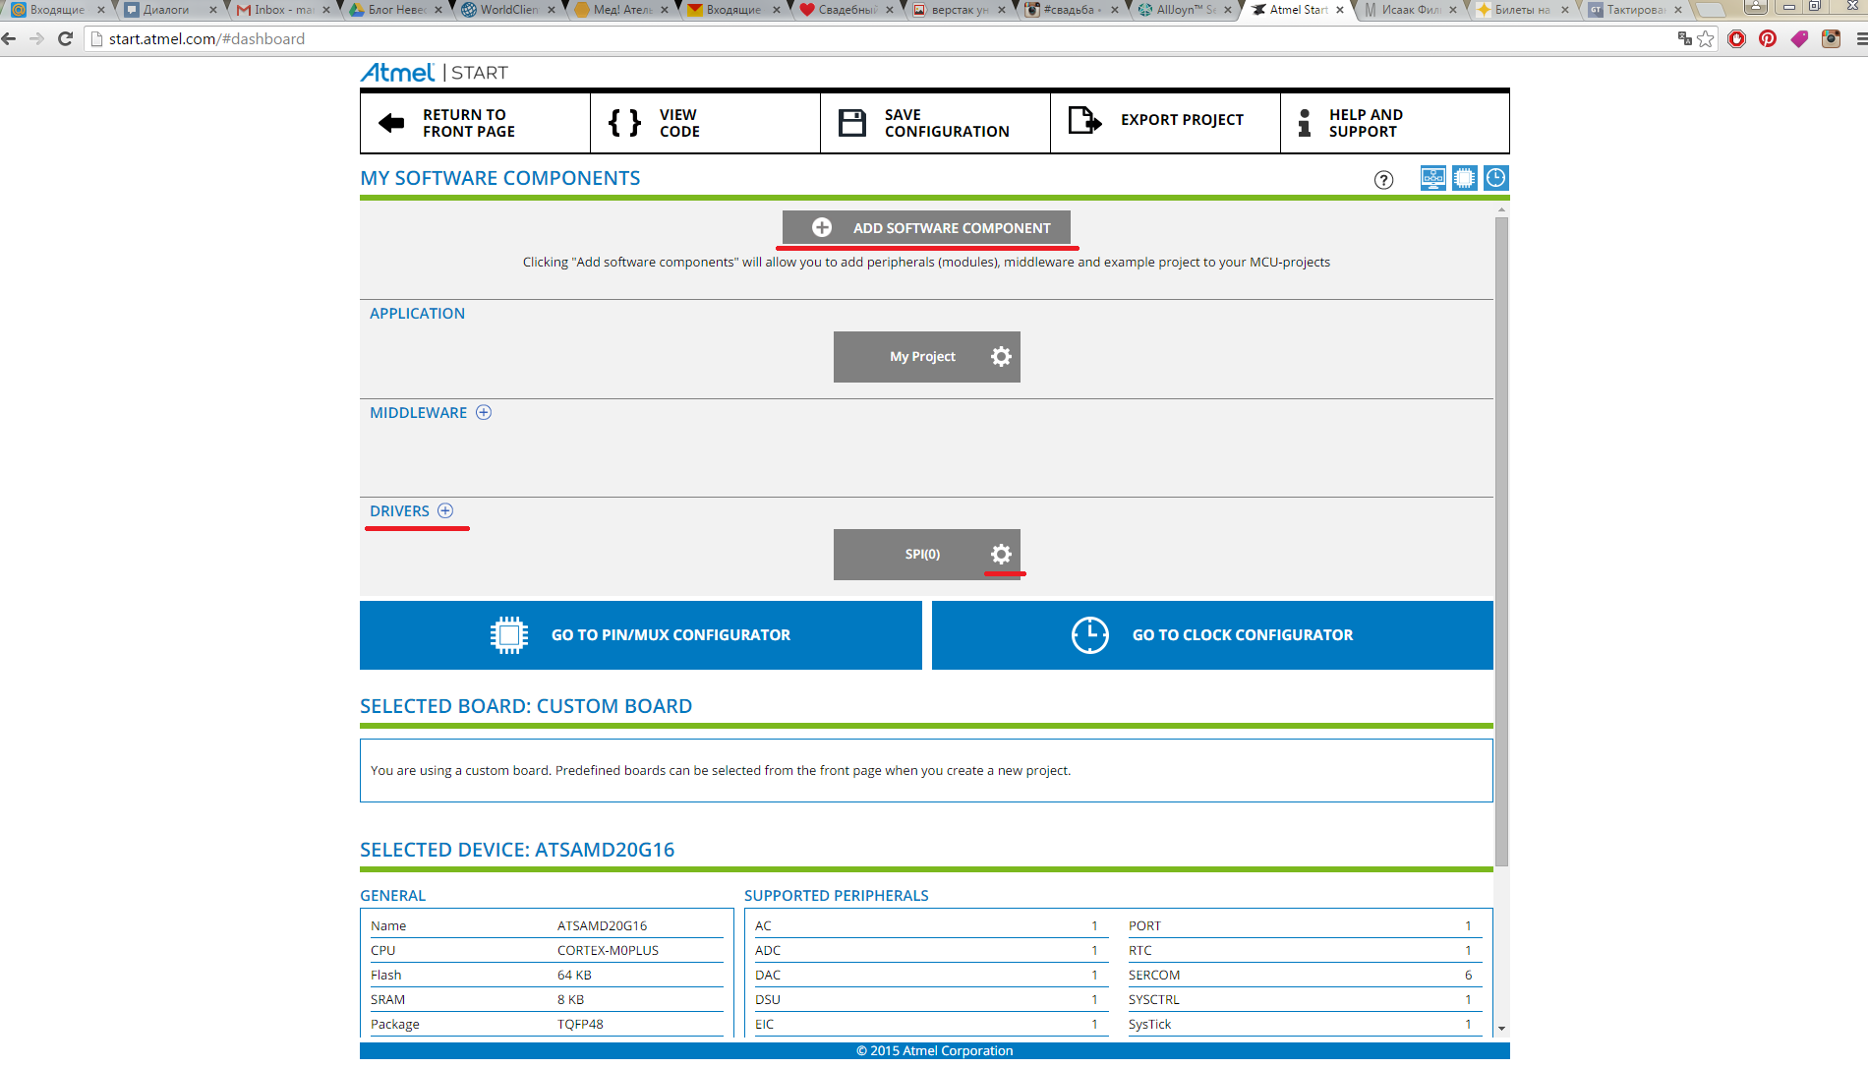Click the Drivers section heading

399,511
